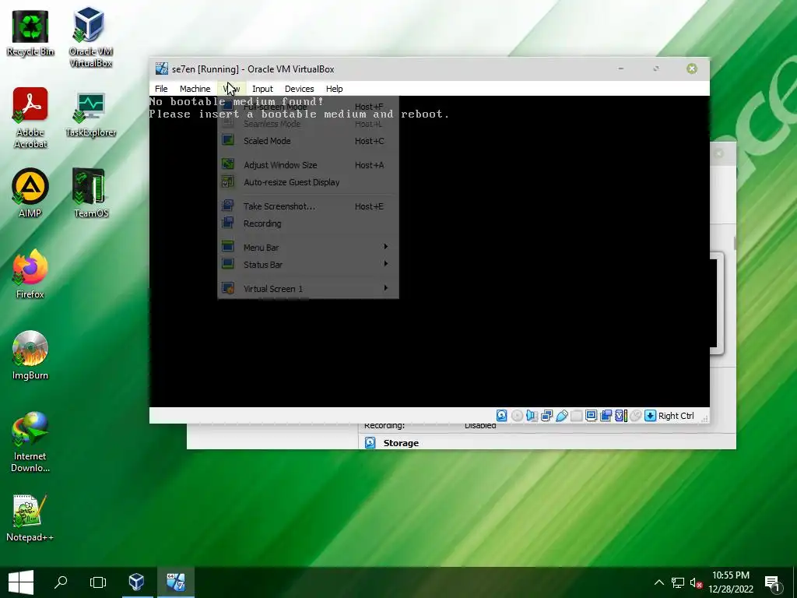Viewport: 797px width, 598px height.
Task: Switch to VirtualBox Manager taskbar button
Action: (x=136, y=582)
